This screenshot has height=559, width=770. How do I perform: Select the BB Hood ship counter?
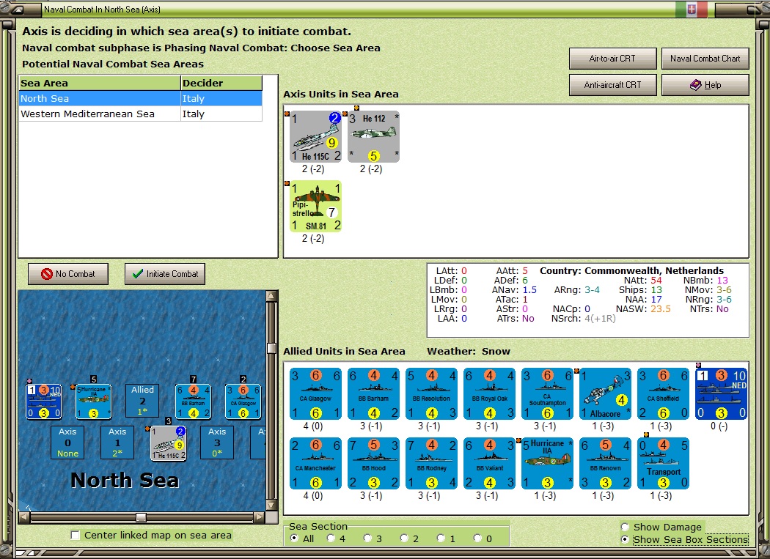[373, 464]
